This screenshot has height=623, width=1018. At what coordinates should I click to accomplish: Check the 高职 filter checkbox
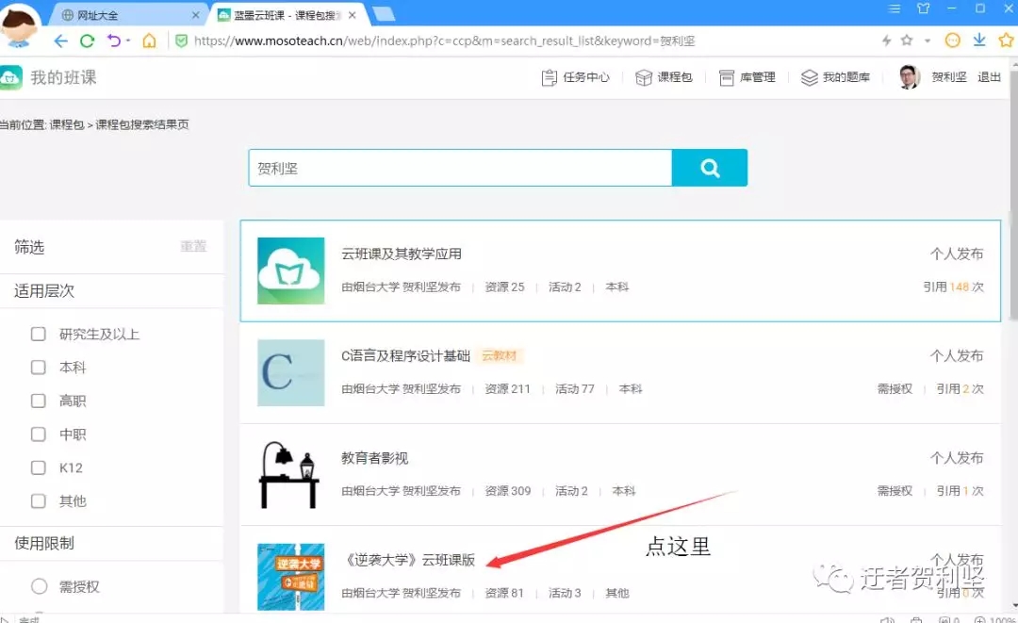coord(39,402)
